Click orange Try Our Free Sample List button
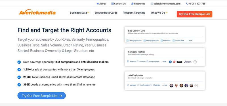Viewport: 227px width, 106px height. 194,14
